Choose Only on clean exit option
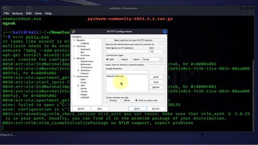The width and height of the screenshot is (258, 145). click(136, 100)
